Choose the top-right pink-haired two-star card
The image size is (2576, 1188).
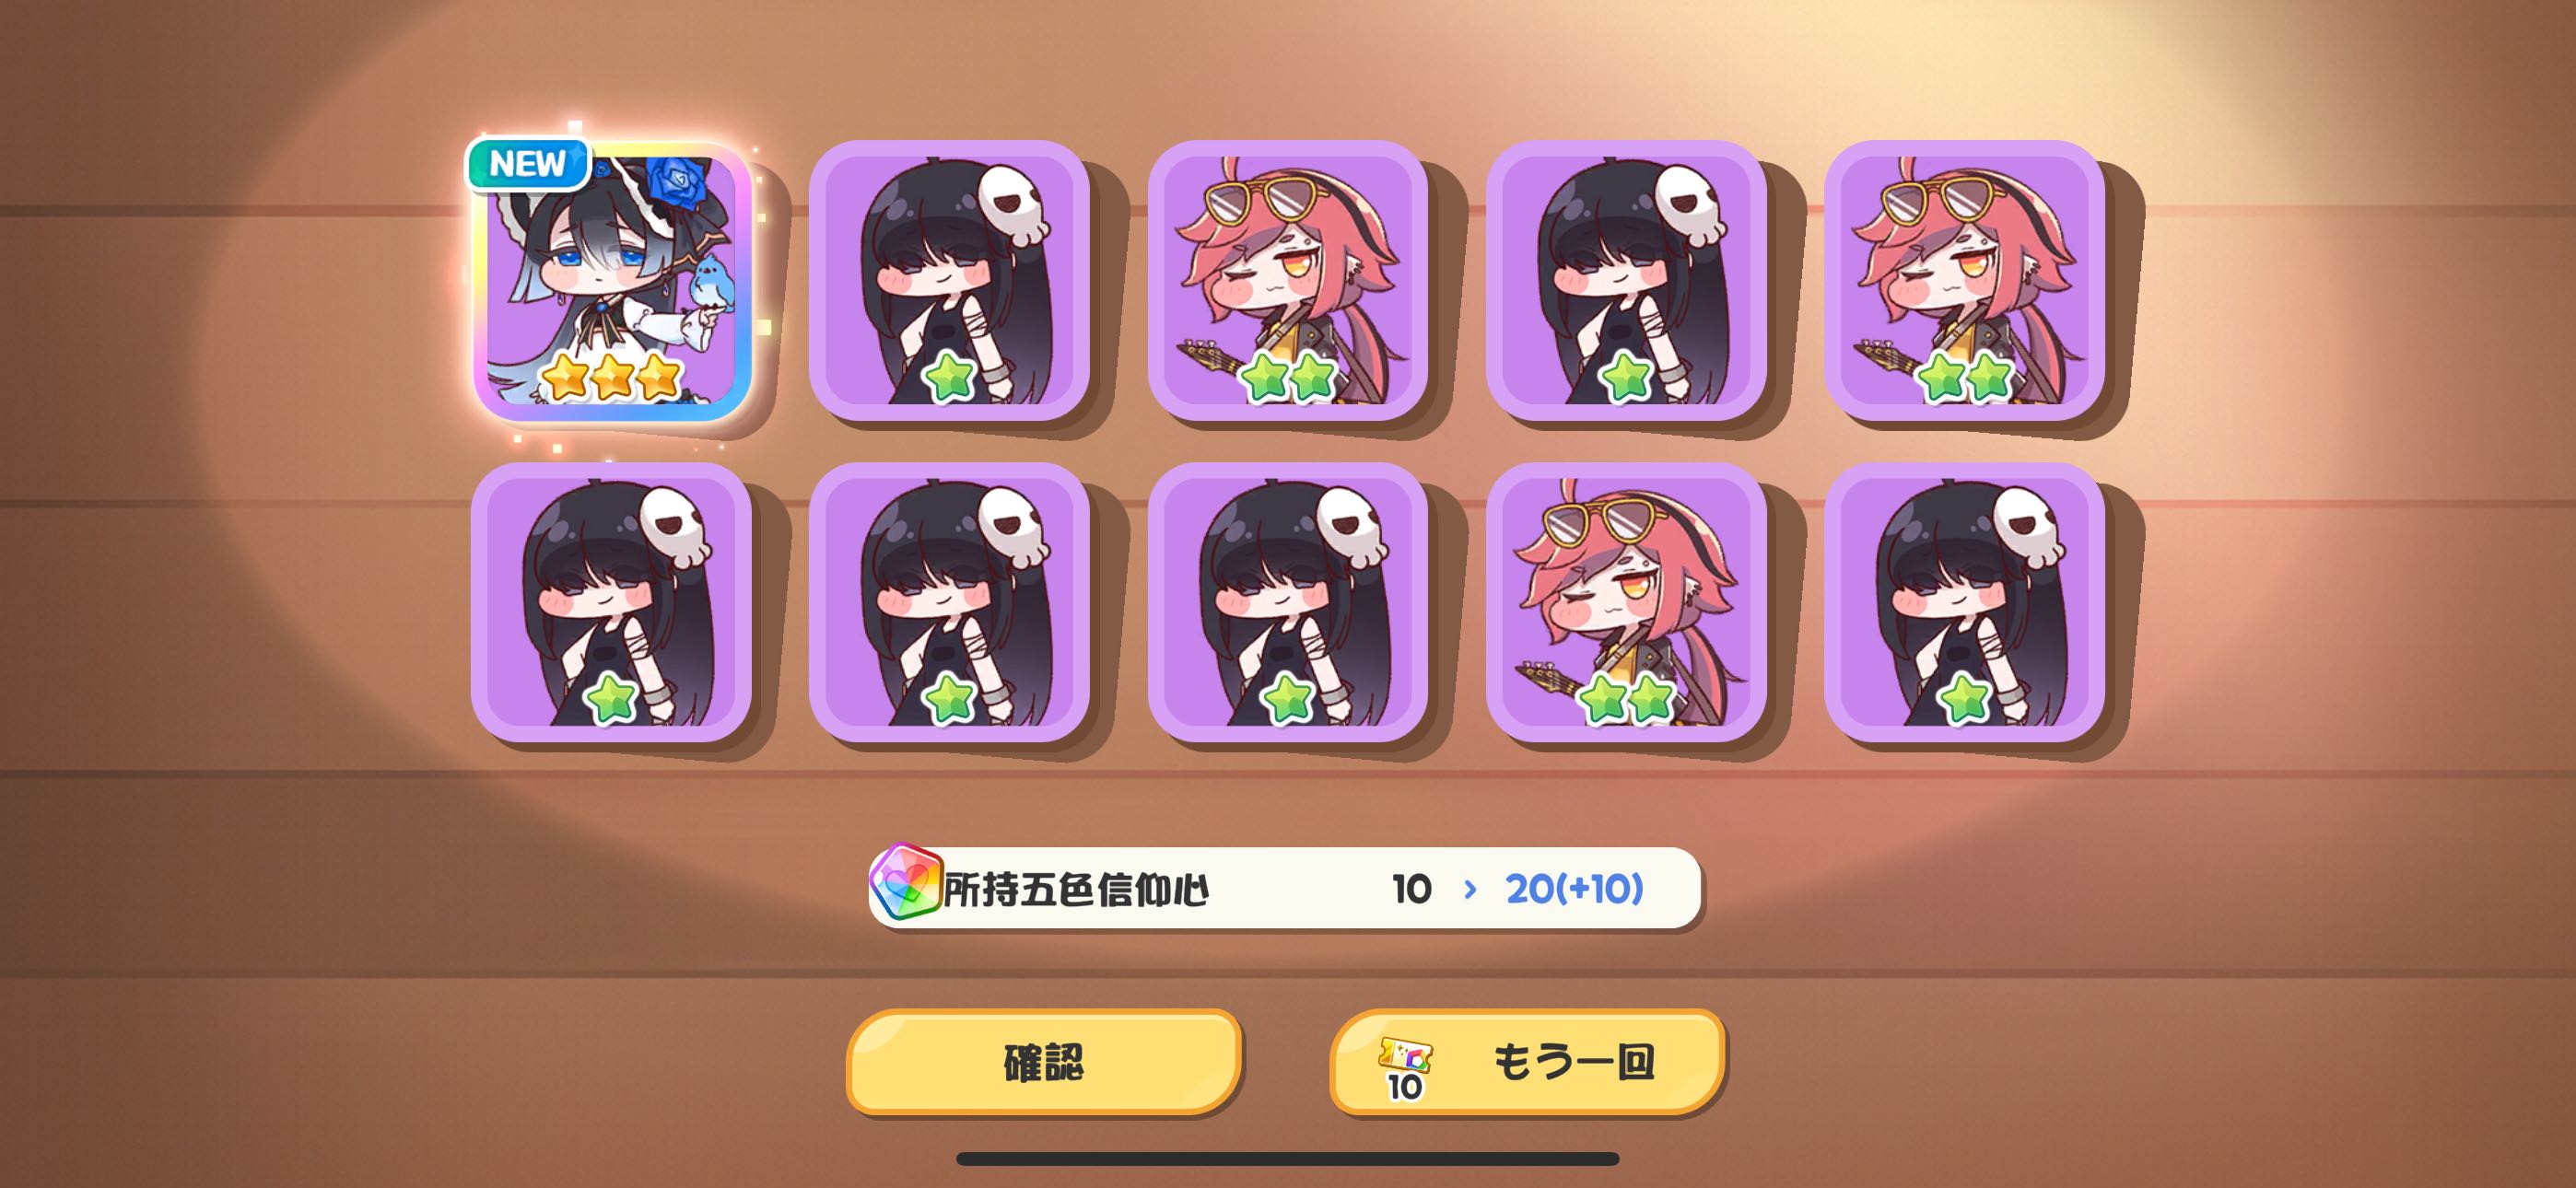tap(1964, 280)
